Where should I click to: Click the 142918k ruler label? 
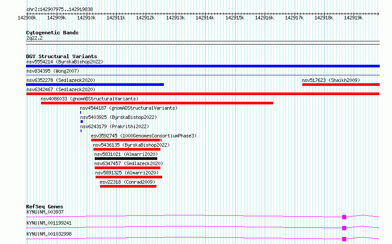(324, 18)
